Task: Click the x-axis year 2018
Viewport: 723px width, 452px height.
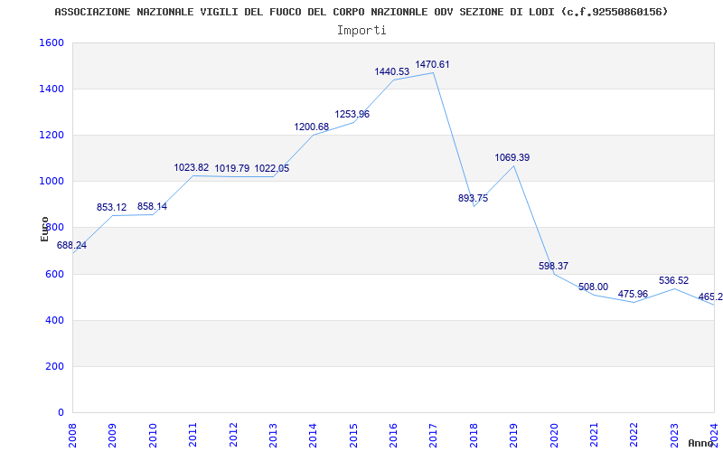Action: point(474,435)
